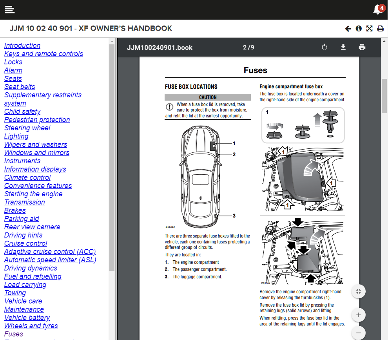Open Adaptive cruise control (ACC) link
The width and height of the screenshot is (388, 340).
pyautogui.click(x=50, y=252)
